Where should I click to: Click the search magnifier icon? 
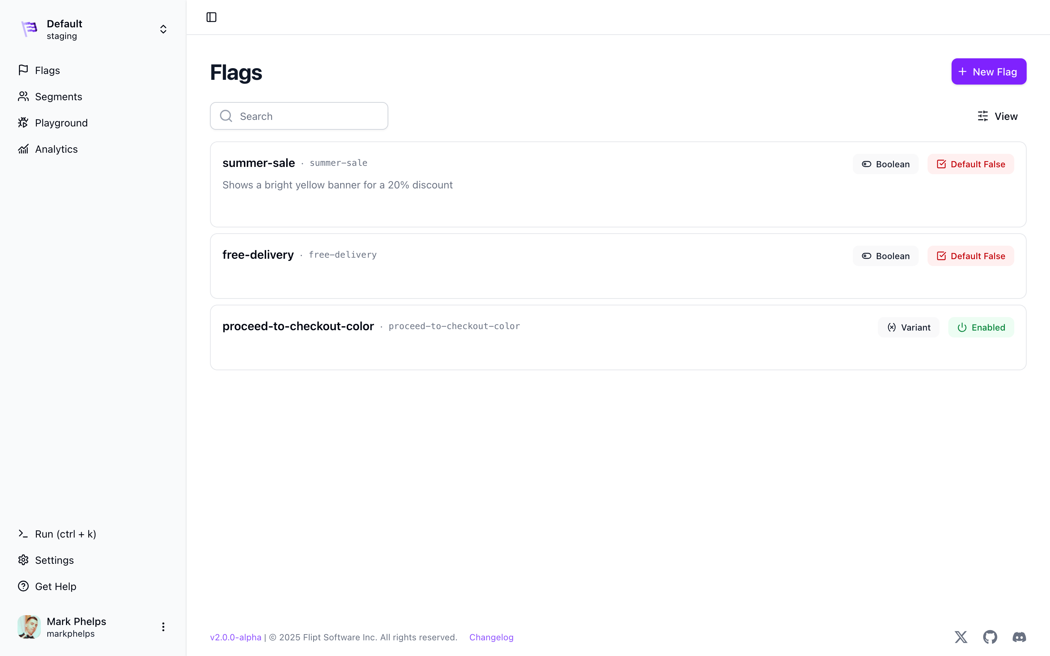[226, 116]
